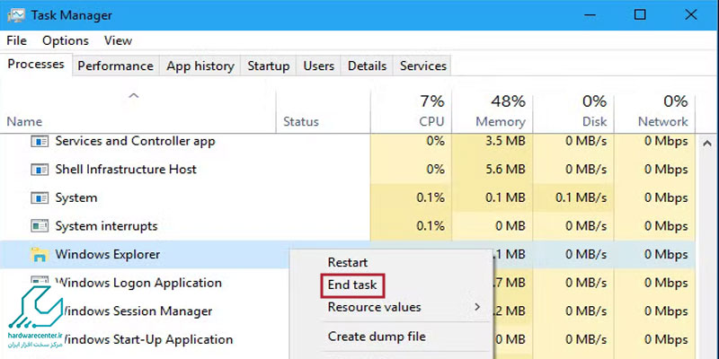Expand the Resource values submenu
Image resolution: width=719 pixels, height=359 pixels.
pyautogui.click(x=374, y=307)
